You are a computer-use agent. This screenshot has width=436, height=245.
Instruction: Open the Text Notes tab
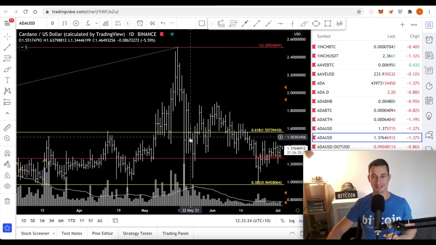[x=72, y=233]
